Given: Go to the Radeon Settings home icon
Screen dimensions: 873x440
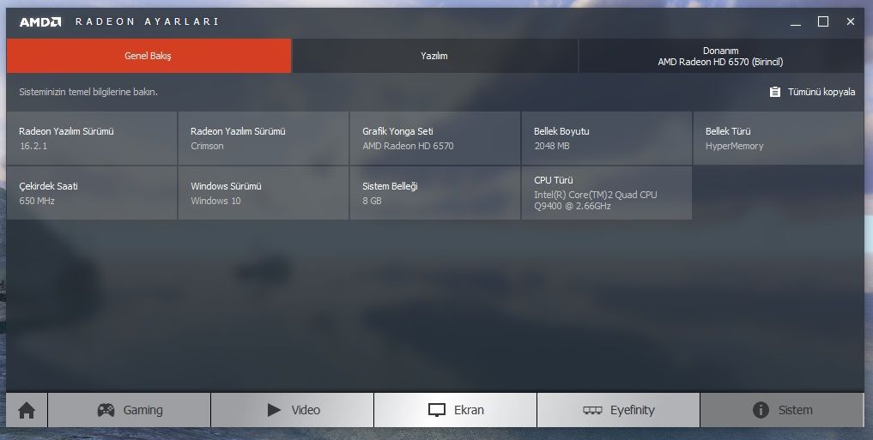Looking at the screenshot, I should click(x=26, y=410).
